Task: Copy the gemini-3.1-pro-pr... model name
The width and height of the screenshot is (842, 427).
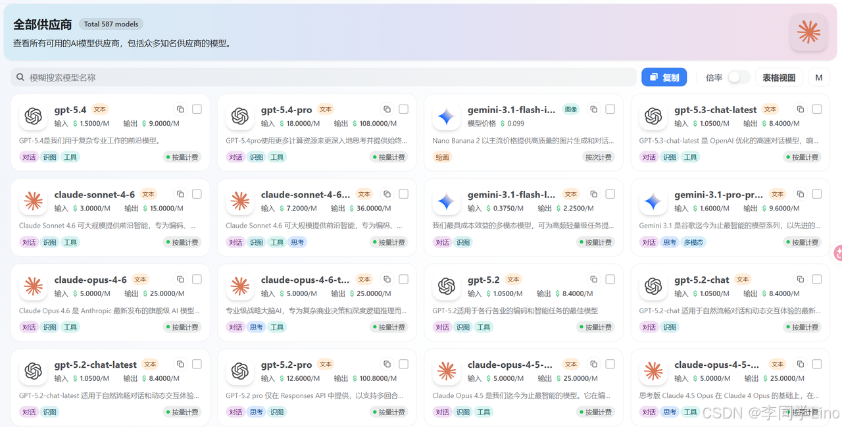Action: point(800,194)
